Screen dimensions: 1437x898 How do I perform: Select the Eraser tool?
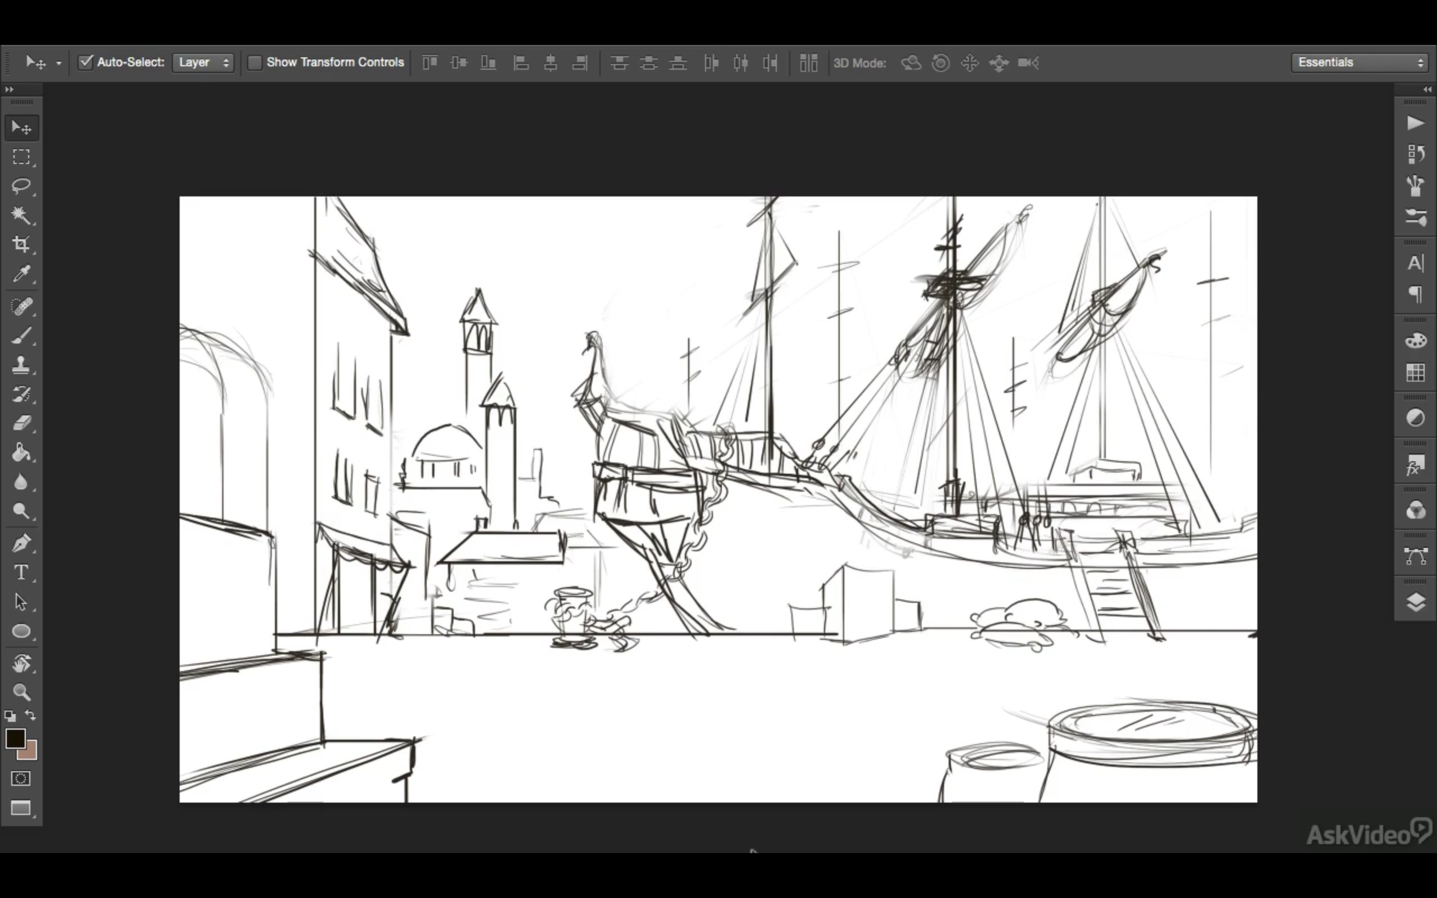tap(21, 423)
